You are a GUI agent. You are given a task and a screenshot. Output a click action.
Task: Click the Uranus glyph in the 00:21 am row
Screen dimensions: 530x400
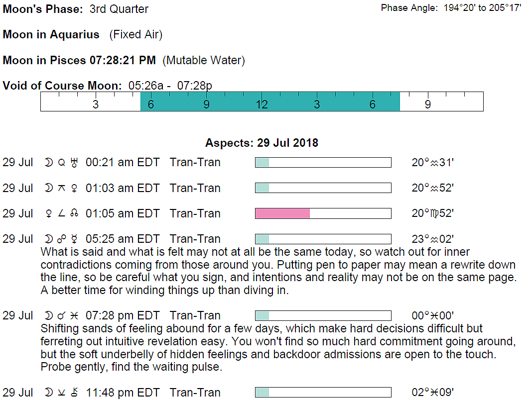pos(75,163)
